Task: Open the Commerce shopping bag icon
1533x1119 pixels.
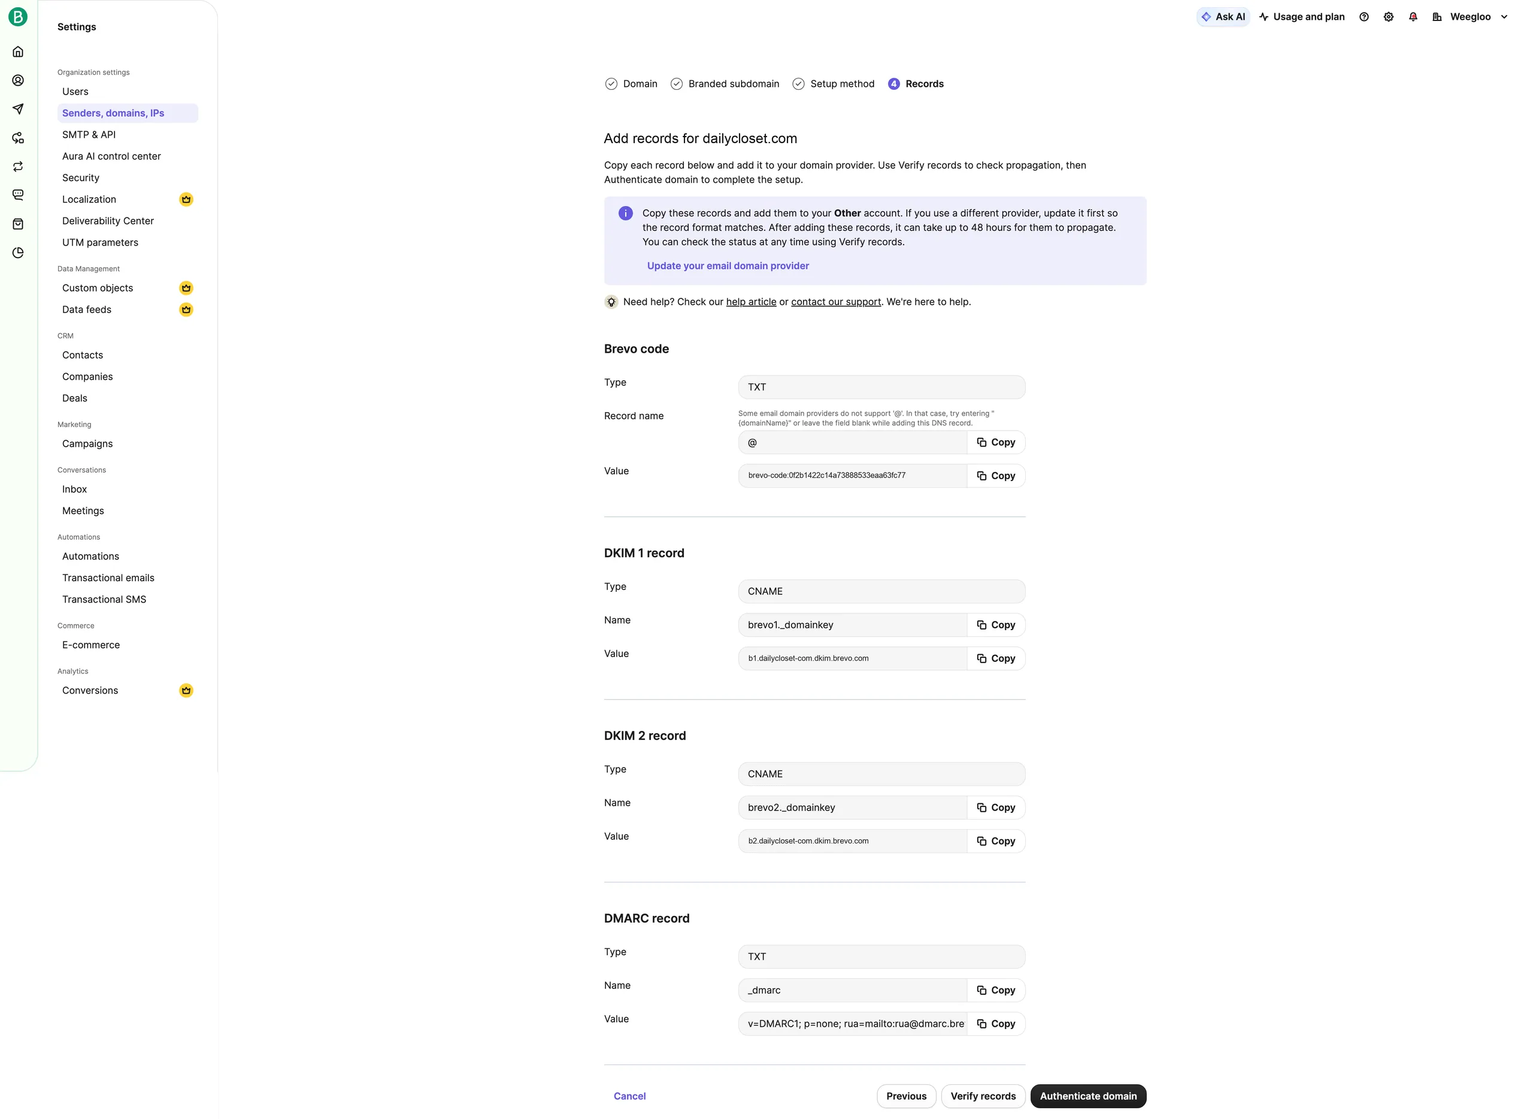Action: click(x=19, y=224)
